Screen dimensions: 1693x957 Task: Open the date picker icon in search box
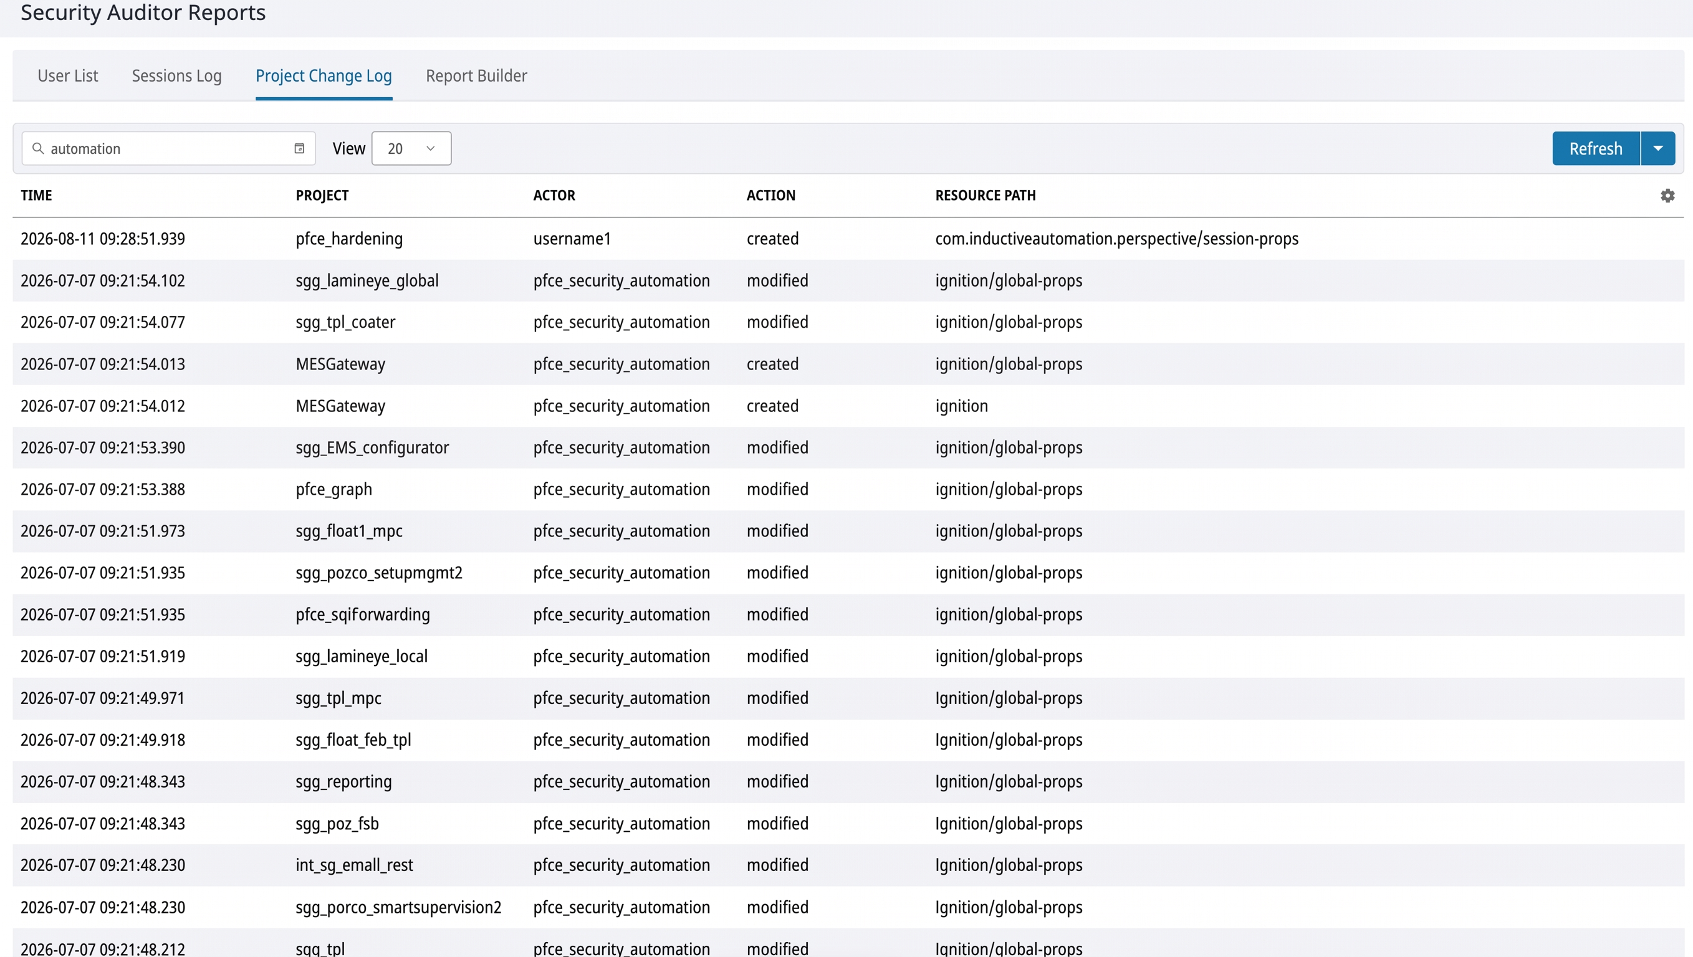pyautogui.click(x=299, y=148)
